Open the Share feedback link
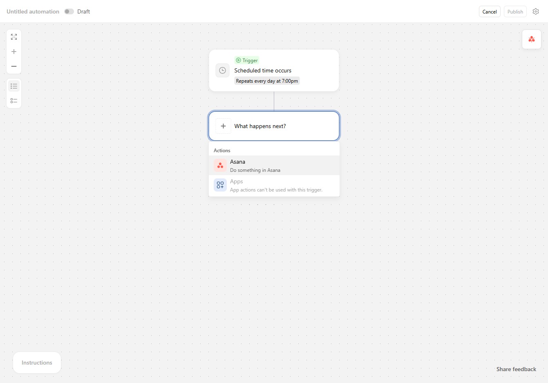Screen dimensions: 548x383 click(x=516, y=369)
